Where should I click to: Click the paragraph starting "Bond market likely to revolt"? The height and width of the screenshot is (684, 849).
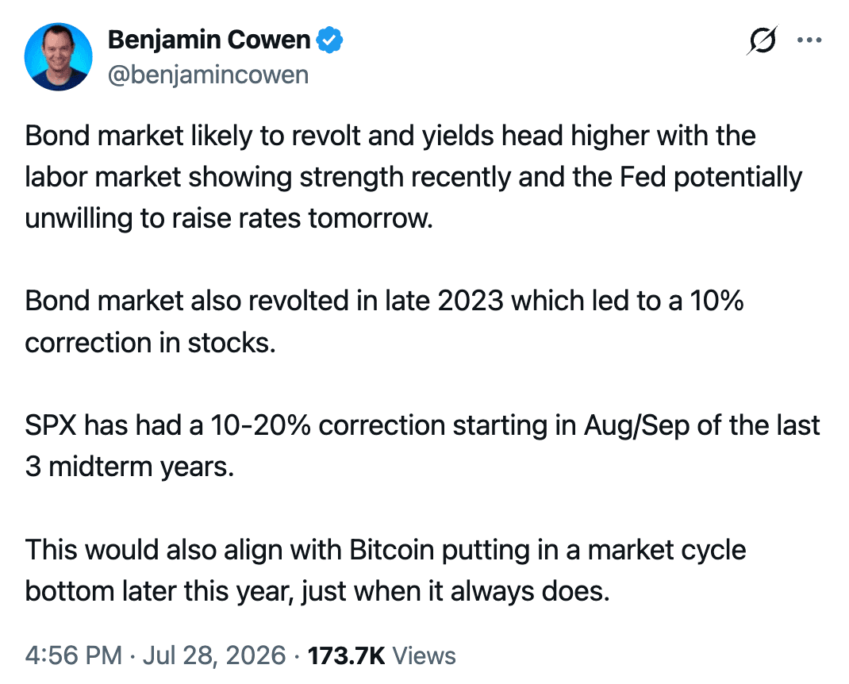pos(414,177)
